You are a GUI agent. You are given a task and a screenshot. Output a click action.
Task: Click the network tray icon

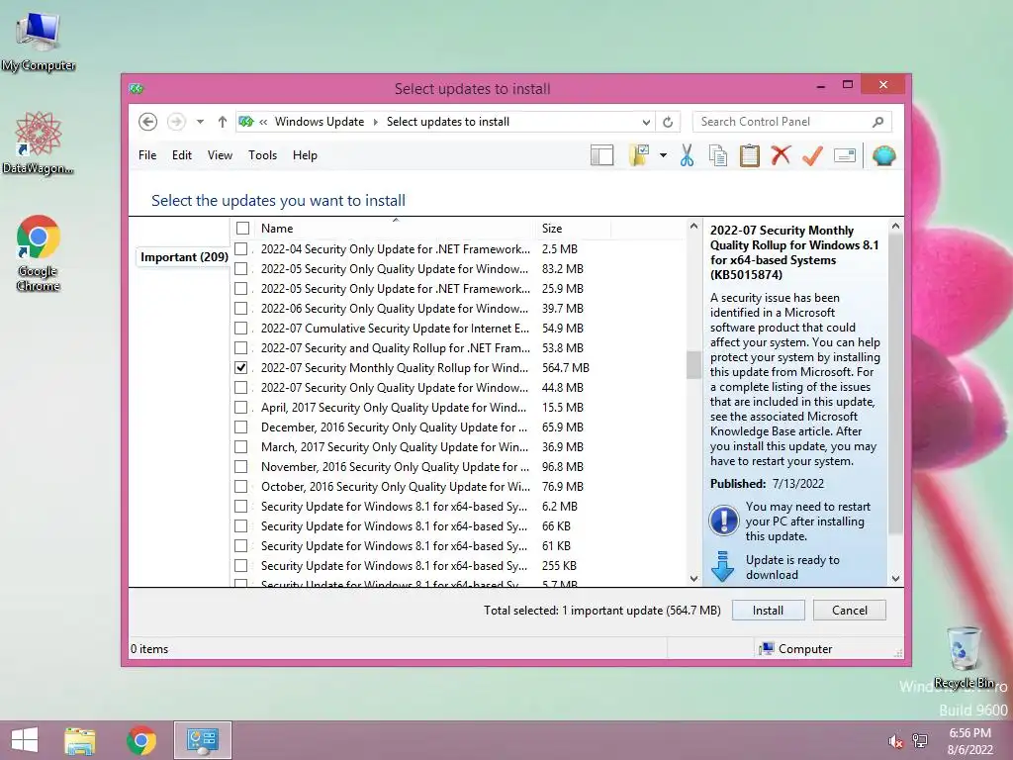[x=920, y=740]
